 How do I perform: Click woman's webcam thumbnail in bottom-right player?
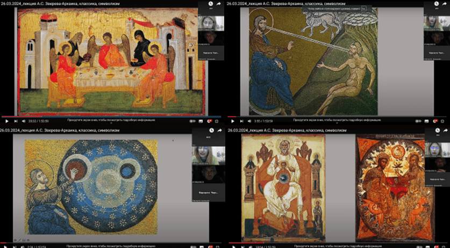437,149
